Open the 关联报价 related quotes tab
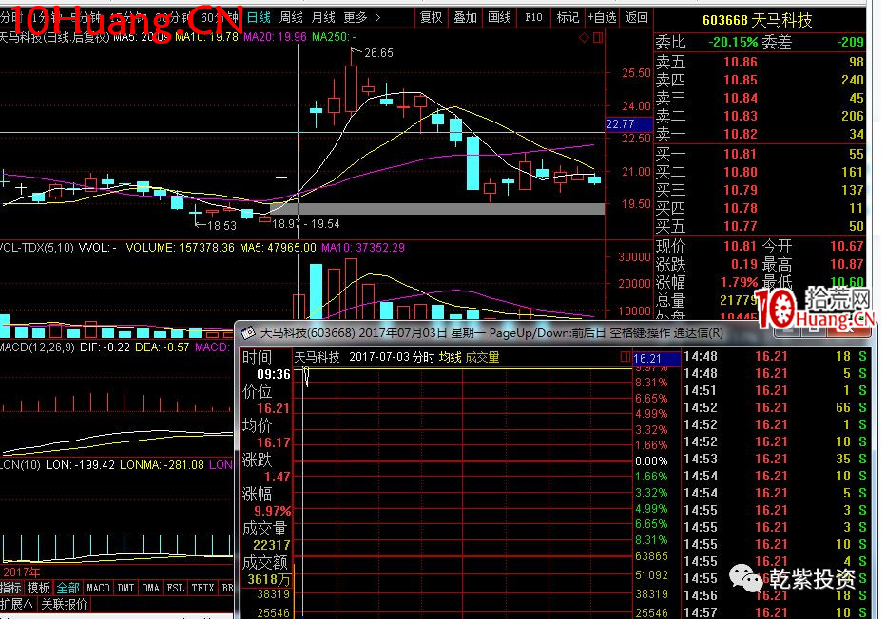The image size is (886, 619). pyautogui.click(x=64, y=605)
